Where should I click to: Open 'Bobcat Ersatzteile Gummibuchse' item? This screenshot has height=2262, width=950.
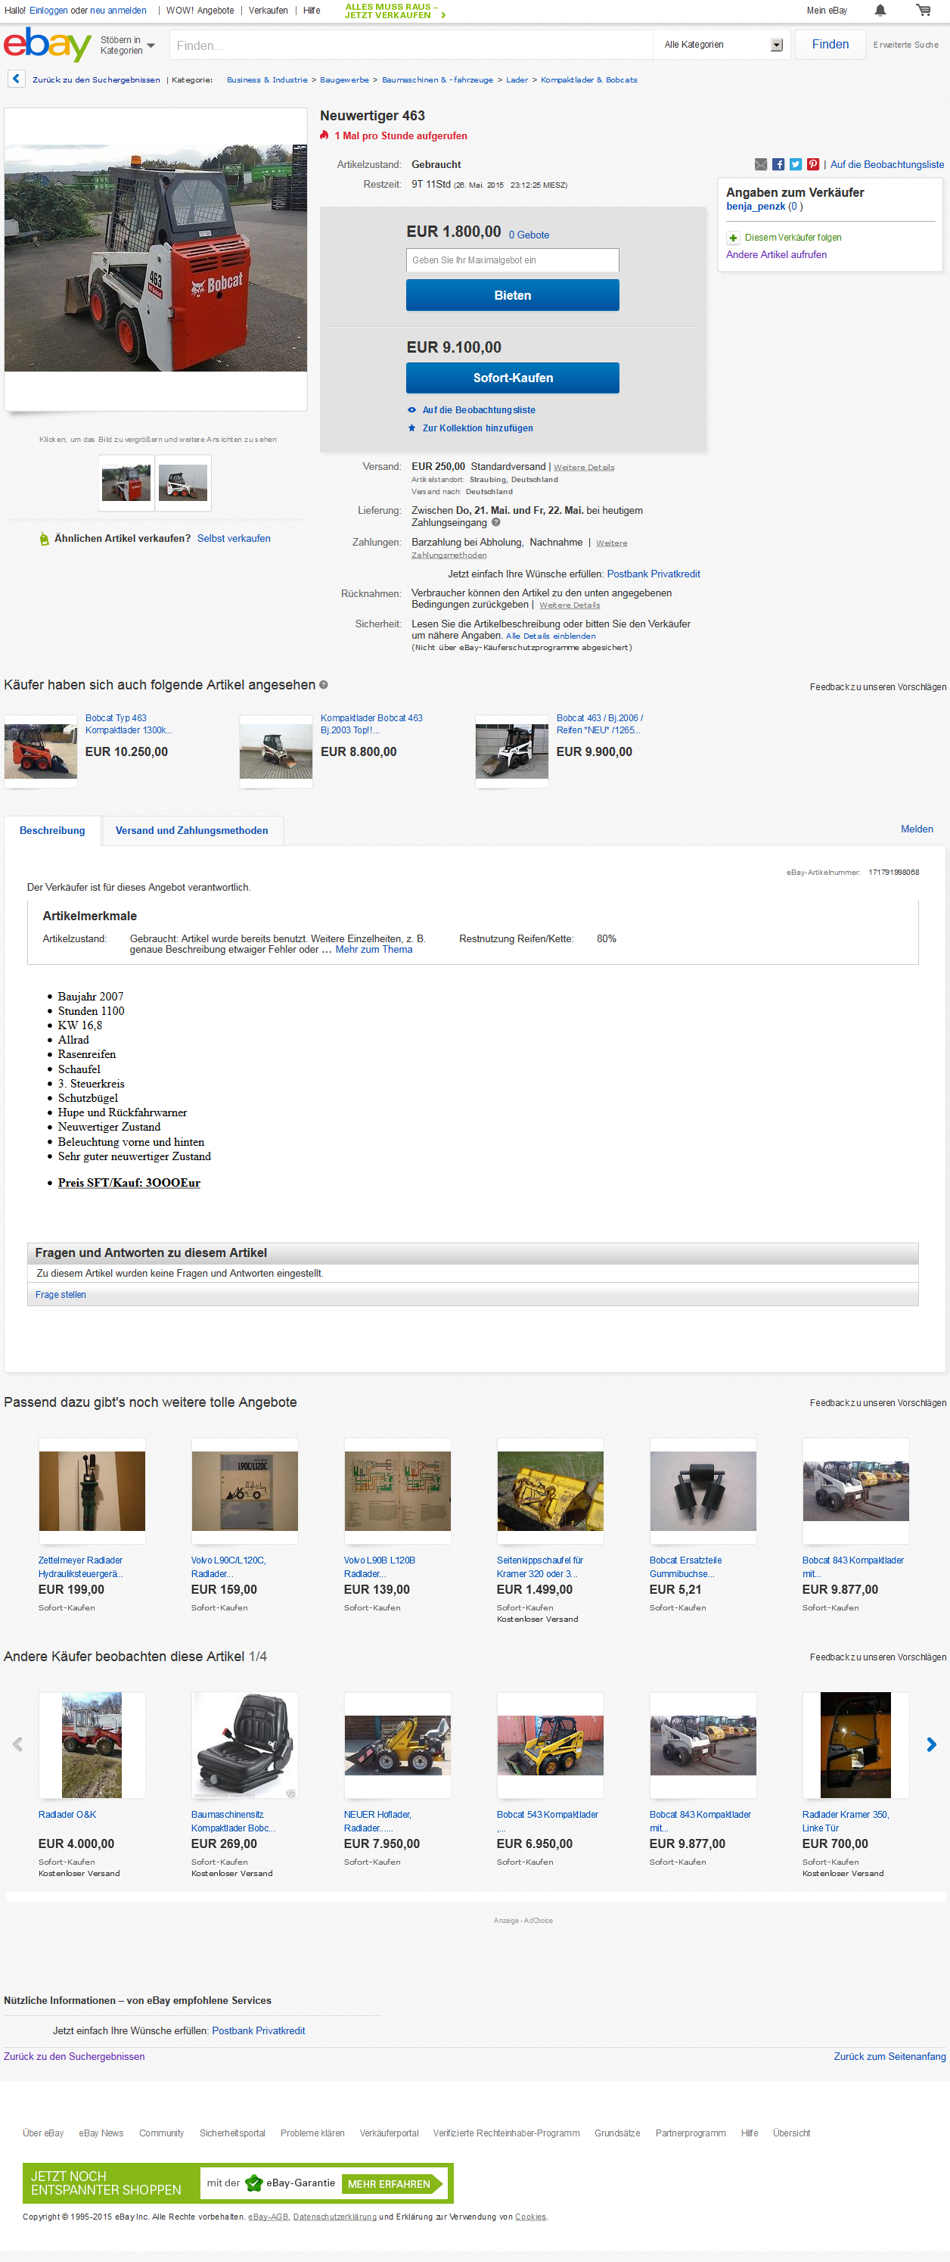(x=686, y=1567)
